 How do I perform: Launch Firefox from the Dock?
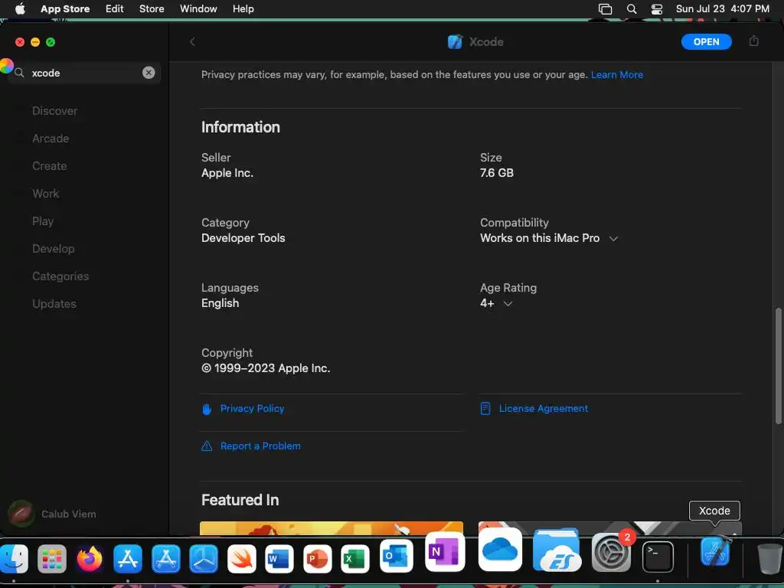(x=90, y=558)
